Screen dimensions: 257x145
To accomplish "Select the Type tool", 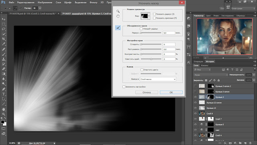I will pos(4,94).
